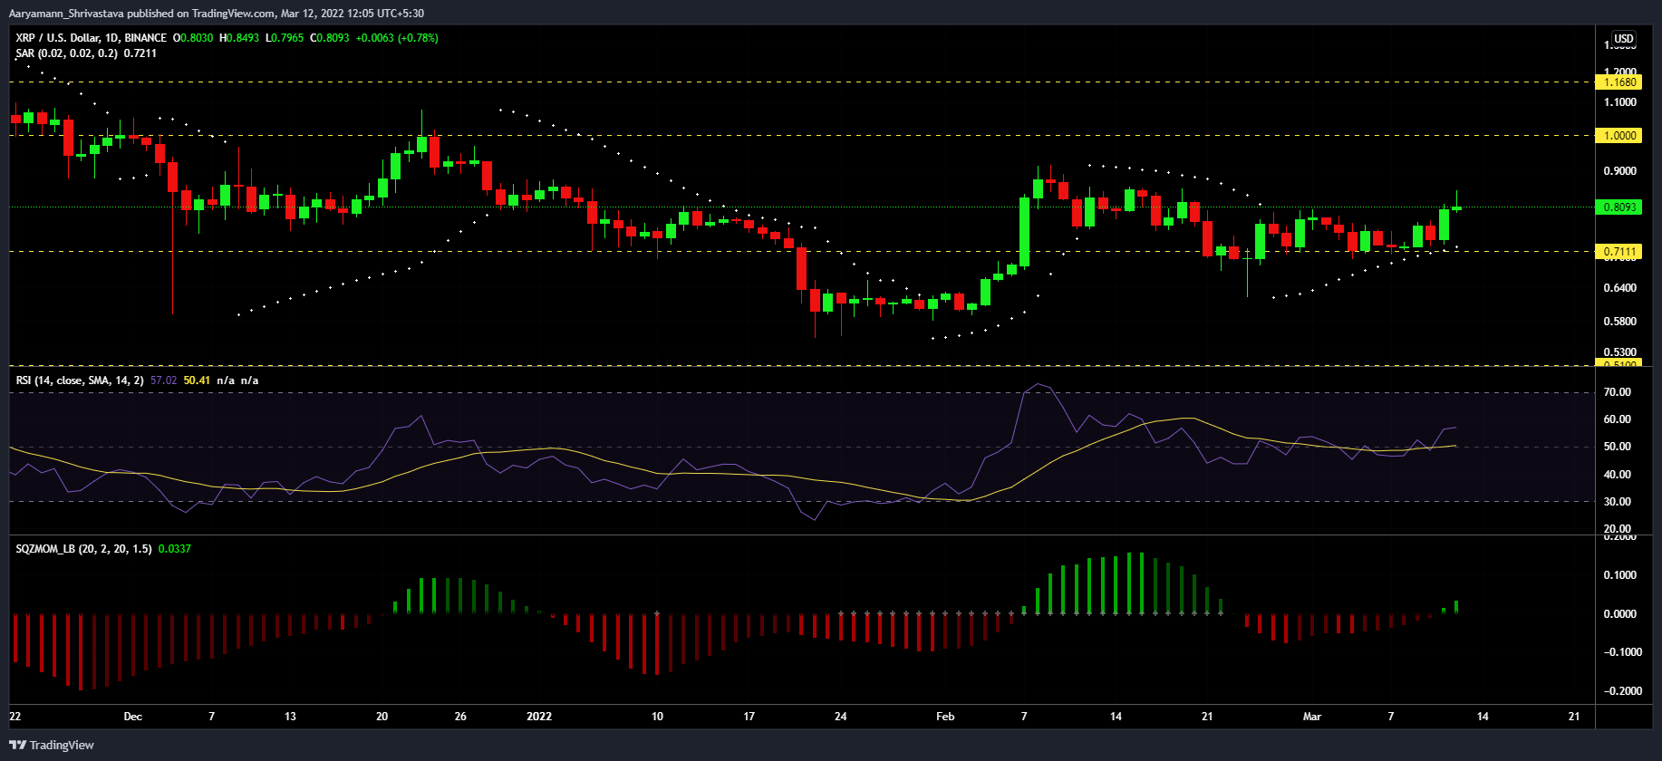This screenshot has width=1662, height=761.
Task: Click the Mar label on the time axis
Action: (1311, 717)
